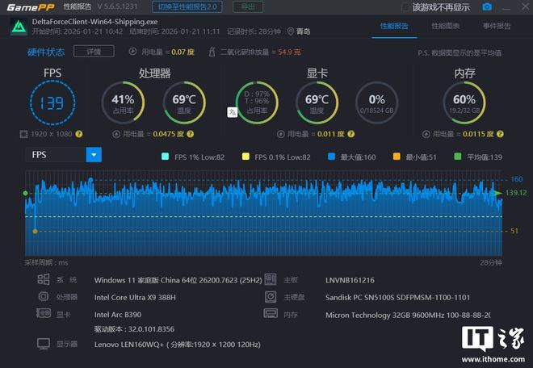Viewport: 533px width, 368px height.
Task: Click the memory 60% gauge
Action: point(464,102)
